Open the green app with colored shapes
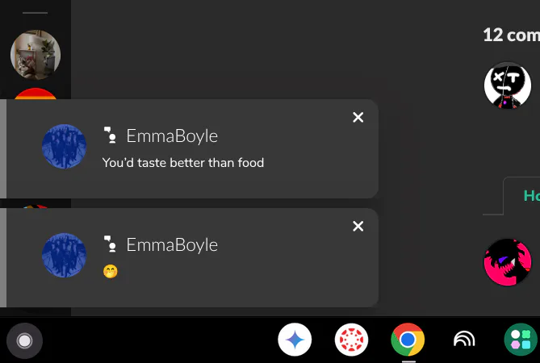Screen dimensions: 540x363 coord(521,340)
